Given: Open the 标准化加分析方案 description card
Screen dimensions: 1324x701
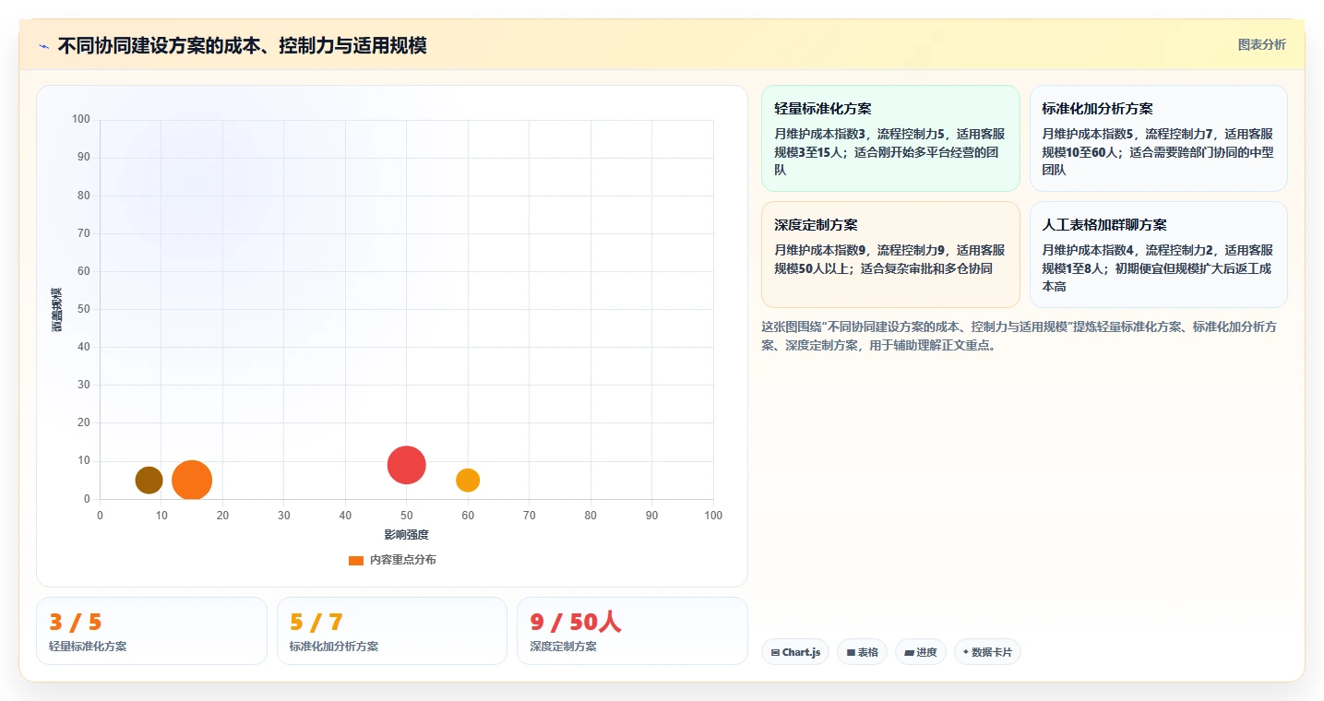Looking at the screenshot, I should pos(1158,138).
